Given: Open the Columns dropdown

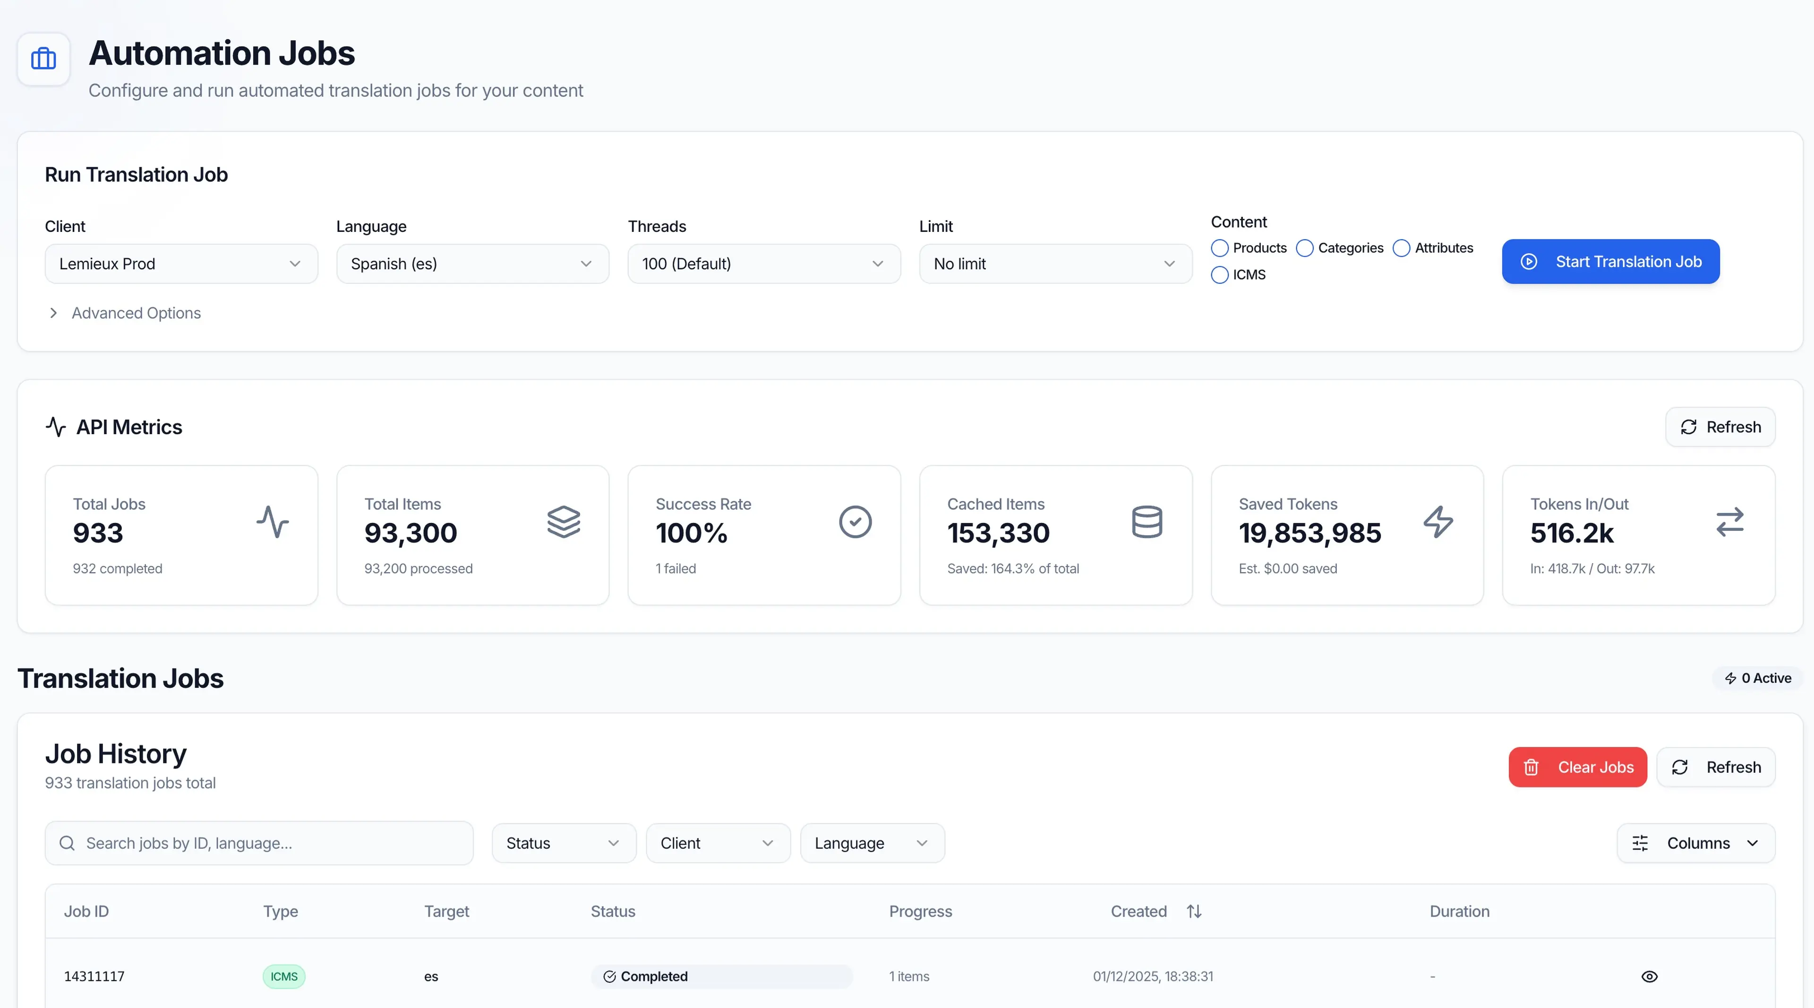Looking at the screenshot, I should [x=1696, y=843].
